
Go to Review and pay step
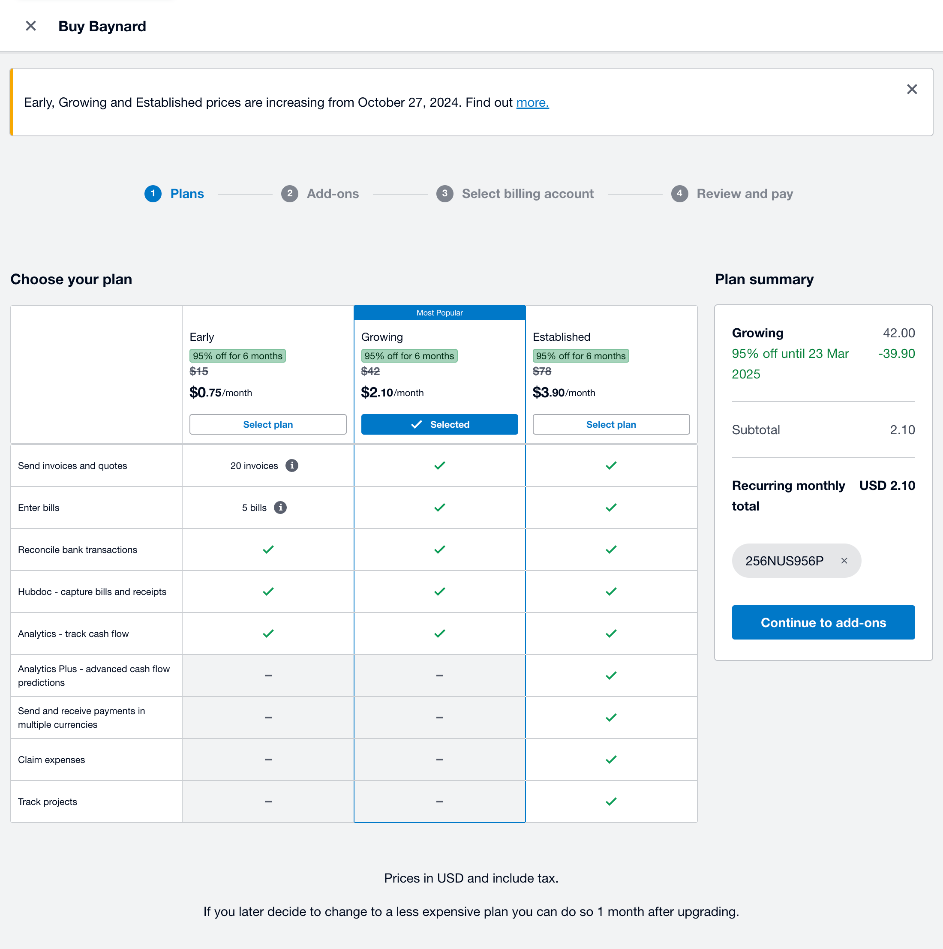click(x=745, y=194)
